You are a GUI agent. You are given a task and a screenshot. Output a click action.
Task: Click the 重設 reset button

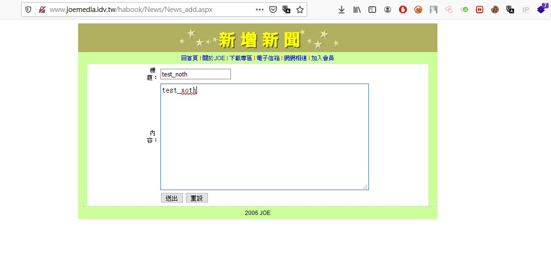click(x=197, y=198)
